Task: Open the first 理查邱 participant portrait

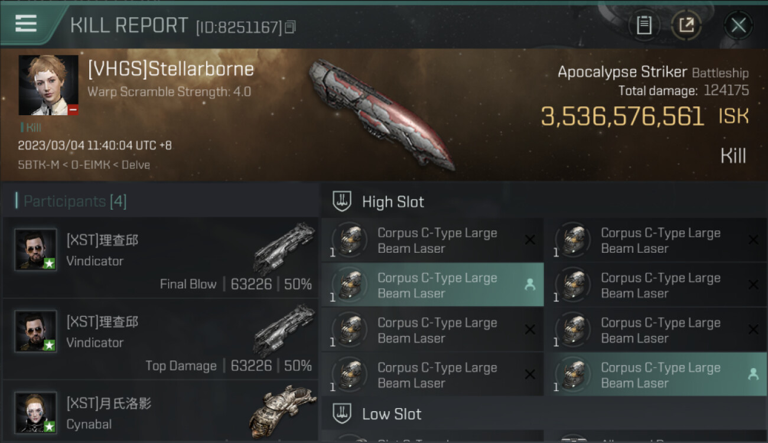Action: coord(35,250)
